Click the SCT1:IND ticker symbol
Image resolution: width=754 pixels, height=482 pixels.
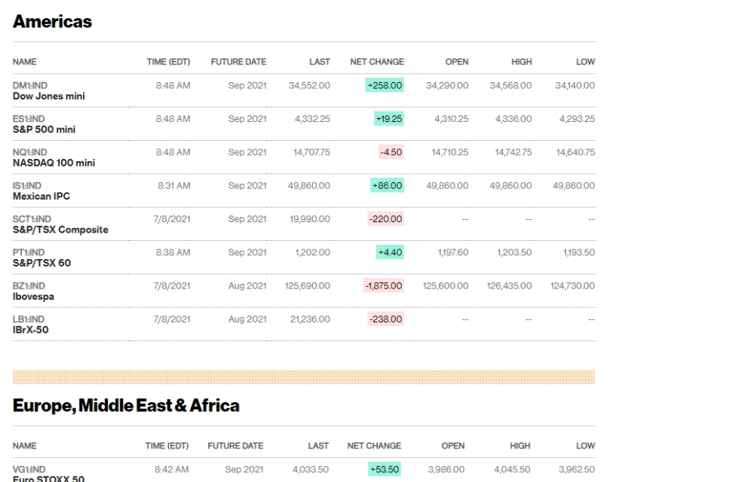[32, 219]
